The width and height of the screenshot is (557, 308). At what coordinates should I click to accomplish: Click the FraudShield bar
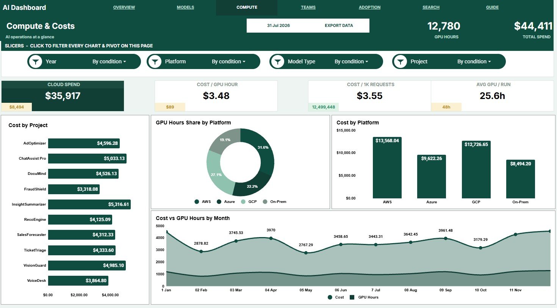pyautogui.click(x=74, y=189)
